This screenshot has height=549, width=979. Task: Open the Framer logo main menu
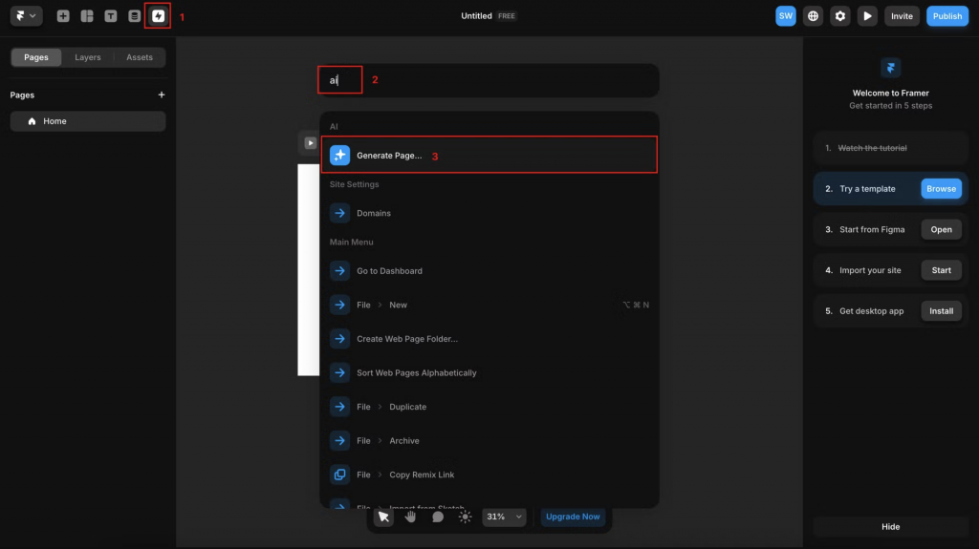26,15
